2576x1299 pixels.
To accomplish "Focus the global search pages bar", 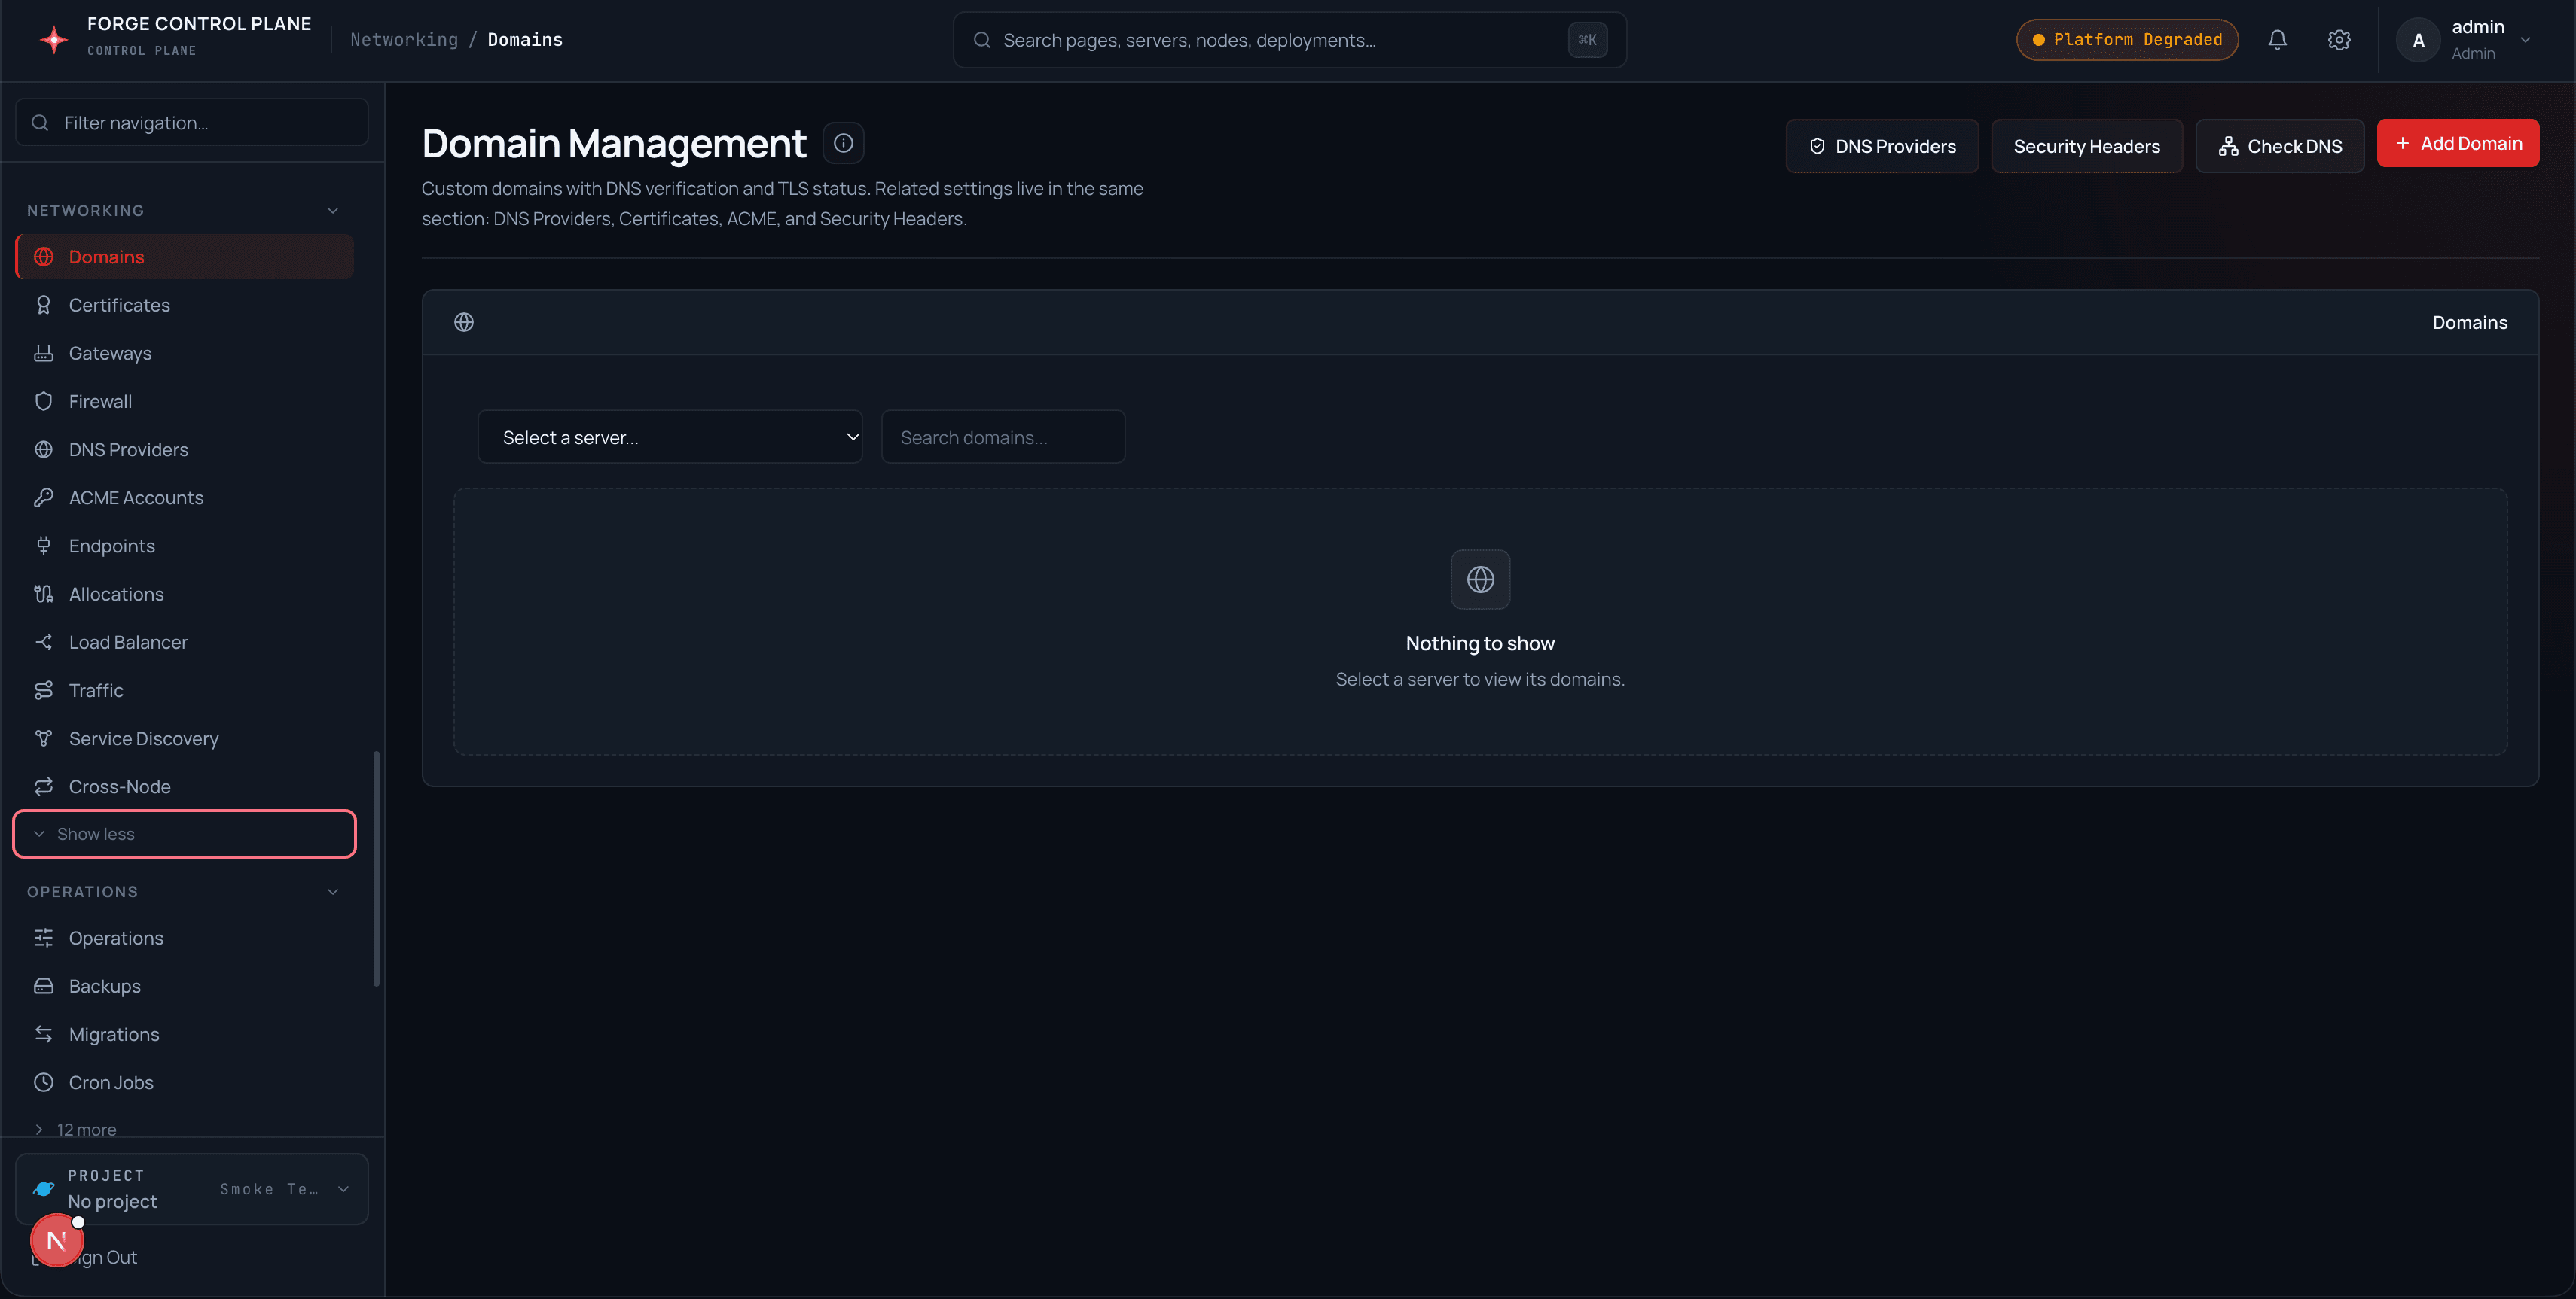I will pos(1289,40).
